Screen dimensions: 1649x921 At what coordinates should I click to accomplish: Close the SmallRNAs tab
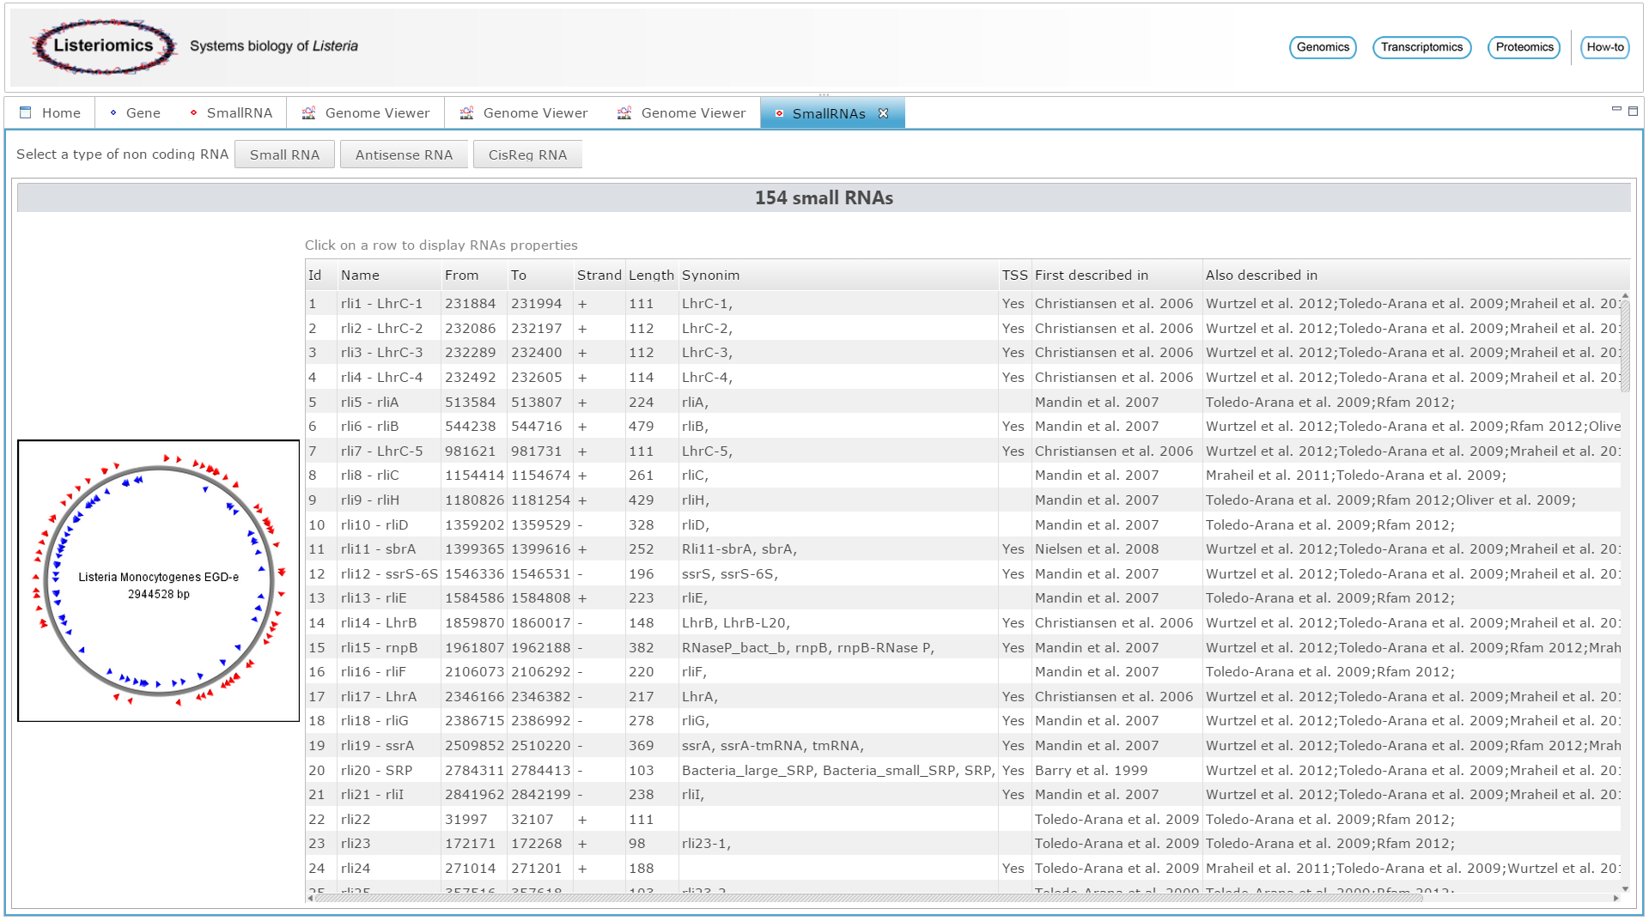(x=883, y=113)
